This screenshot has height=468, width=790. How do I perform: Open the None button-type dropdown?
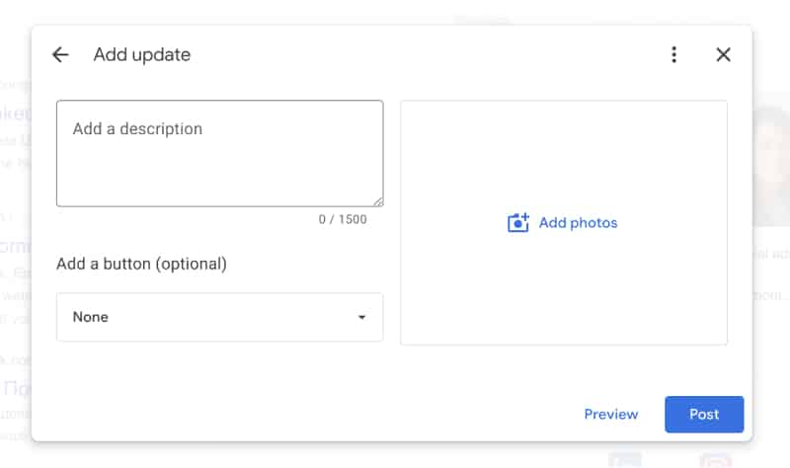[x=219, y=317]
